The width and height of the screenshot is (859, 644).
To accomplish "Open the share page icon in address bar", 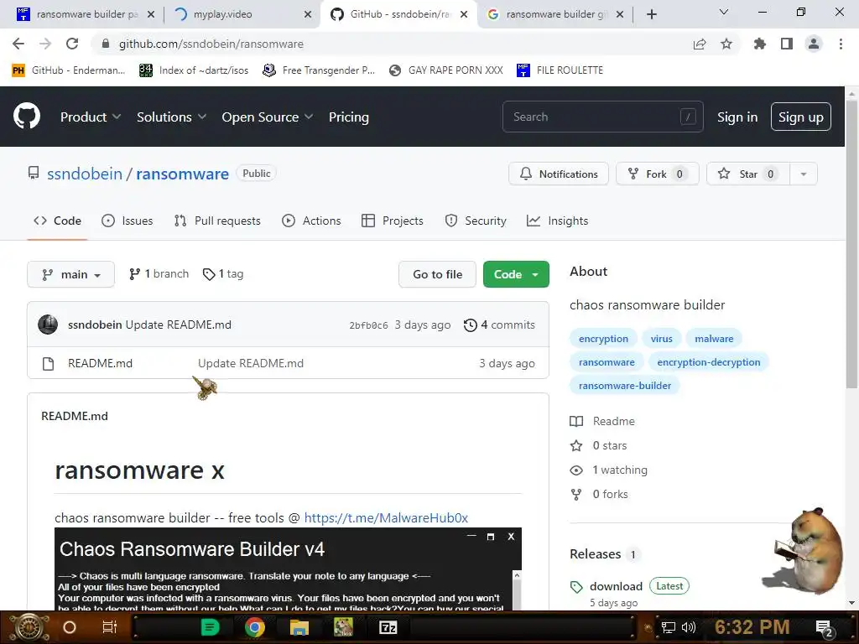I will click(x=700, y=44).
